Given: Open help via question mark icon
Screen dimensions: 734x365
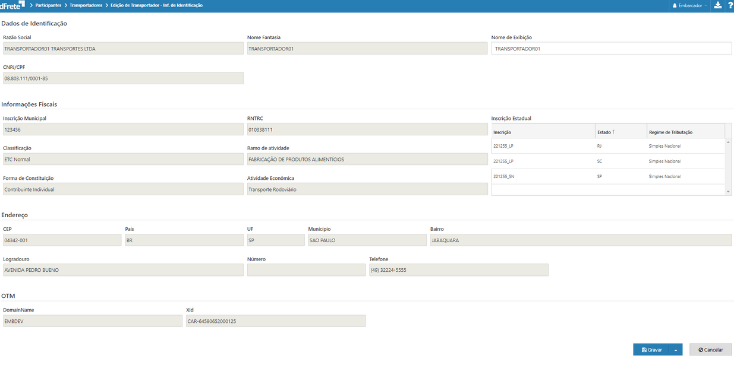Looking at the screenshot, I should (730, 5).
